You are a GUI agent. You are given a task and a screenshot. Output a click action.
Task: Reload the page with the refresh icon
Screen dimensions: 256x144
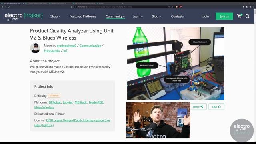[x=8, y=7]
